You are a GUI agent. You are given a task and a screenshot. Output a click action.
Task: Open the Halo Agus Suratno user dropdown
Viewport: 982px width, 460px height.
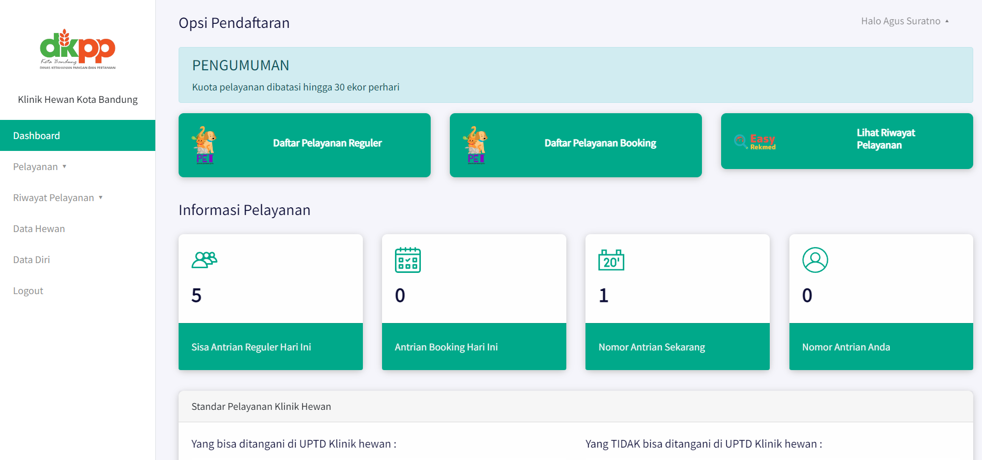[904, 21]
